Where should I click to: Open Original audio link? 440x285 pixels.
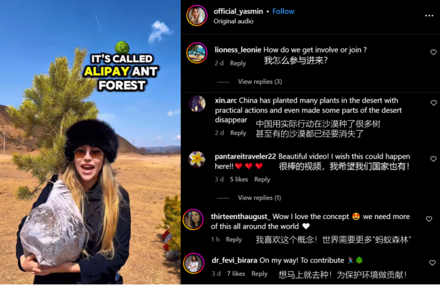[233, 21]
